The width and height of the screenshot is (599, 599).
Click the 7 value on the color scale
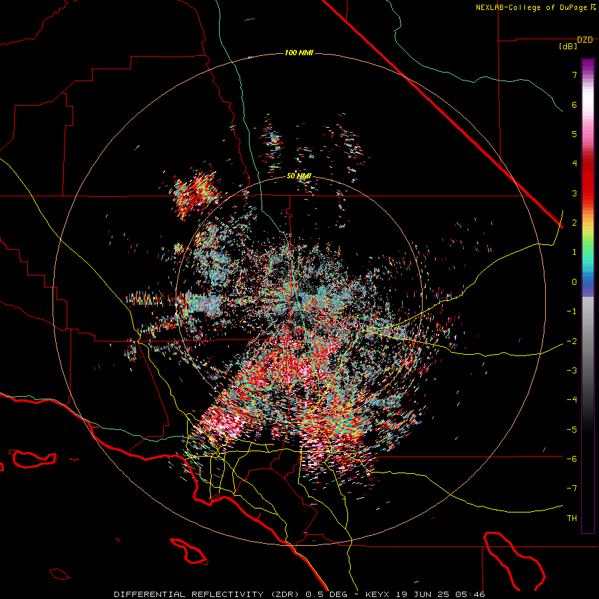(574, 75)
